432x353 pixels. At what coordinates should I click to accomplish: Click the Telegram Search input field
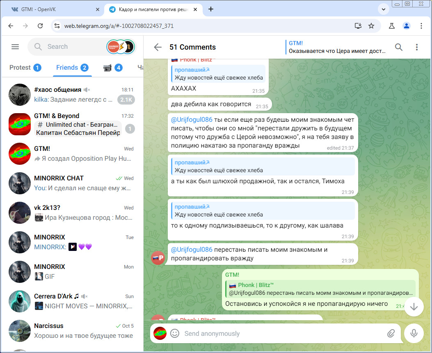[74, 47]
